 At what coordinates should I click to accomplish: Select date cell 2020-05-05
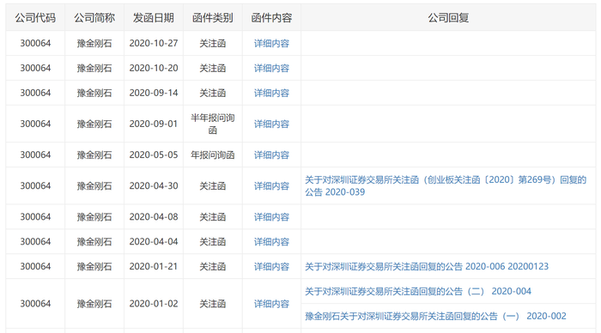pos(154,155)
